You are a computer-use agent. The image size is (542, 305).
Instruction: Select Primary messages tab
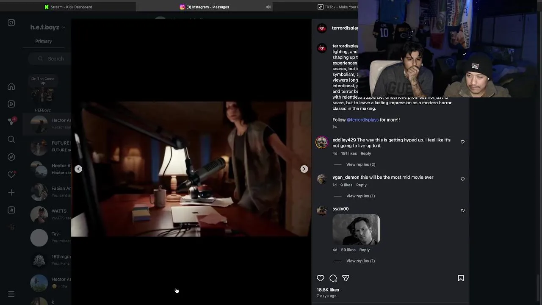coord(44,41)
